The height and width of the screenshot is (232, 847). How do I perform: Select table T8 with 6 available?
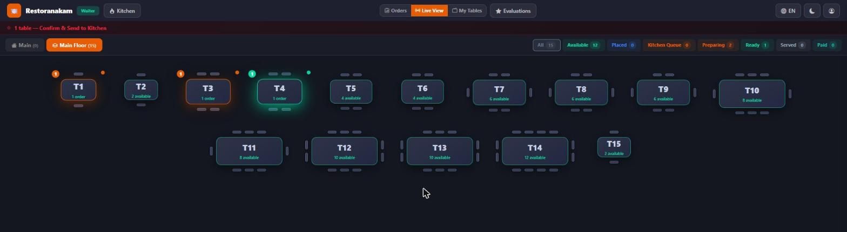click(x=581, y=92)
